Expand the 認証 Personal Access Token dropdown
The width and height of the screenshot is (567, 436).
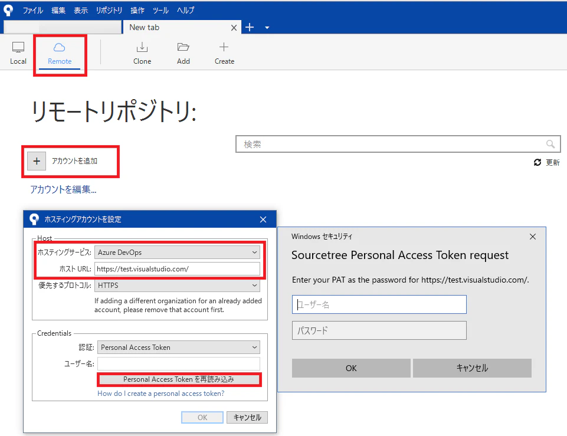[179, 348]
